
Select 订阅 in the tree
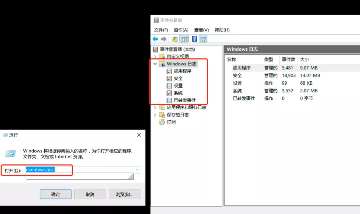coord(171,122)
